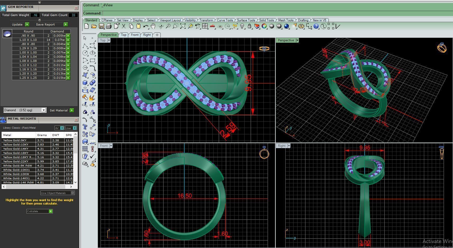This screenshot has width=453, height=248.
Task: Open the Surface Tools toolbar tab
Action: pos(246,20)
